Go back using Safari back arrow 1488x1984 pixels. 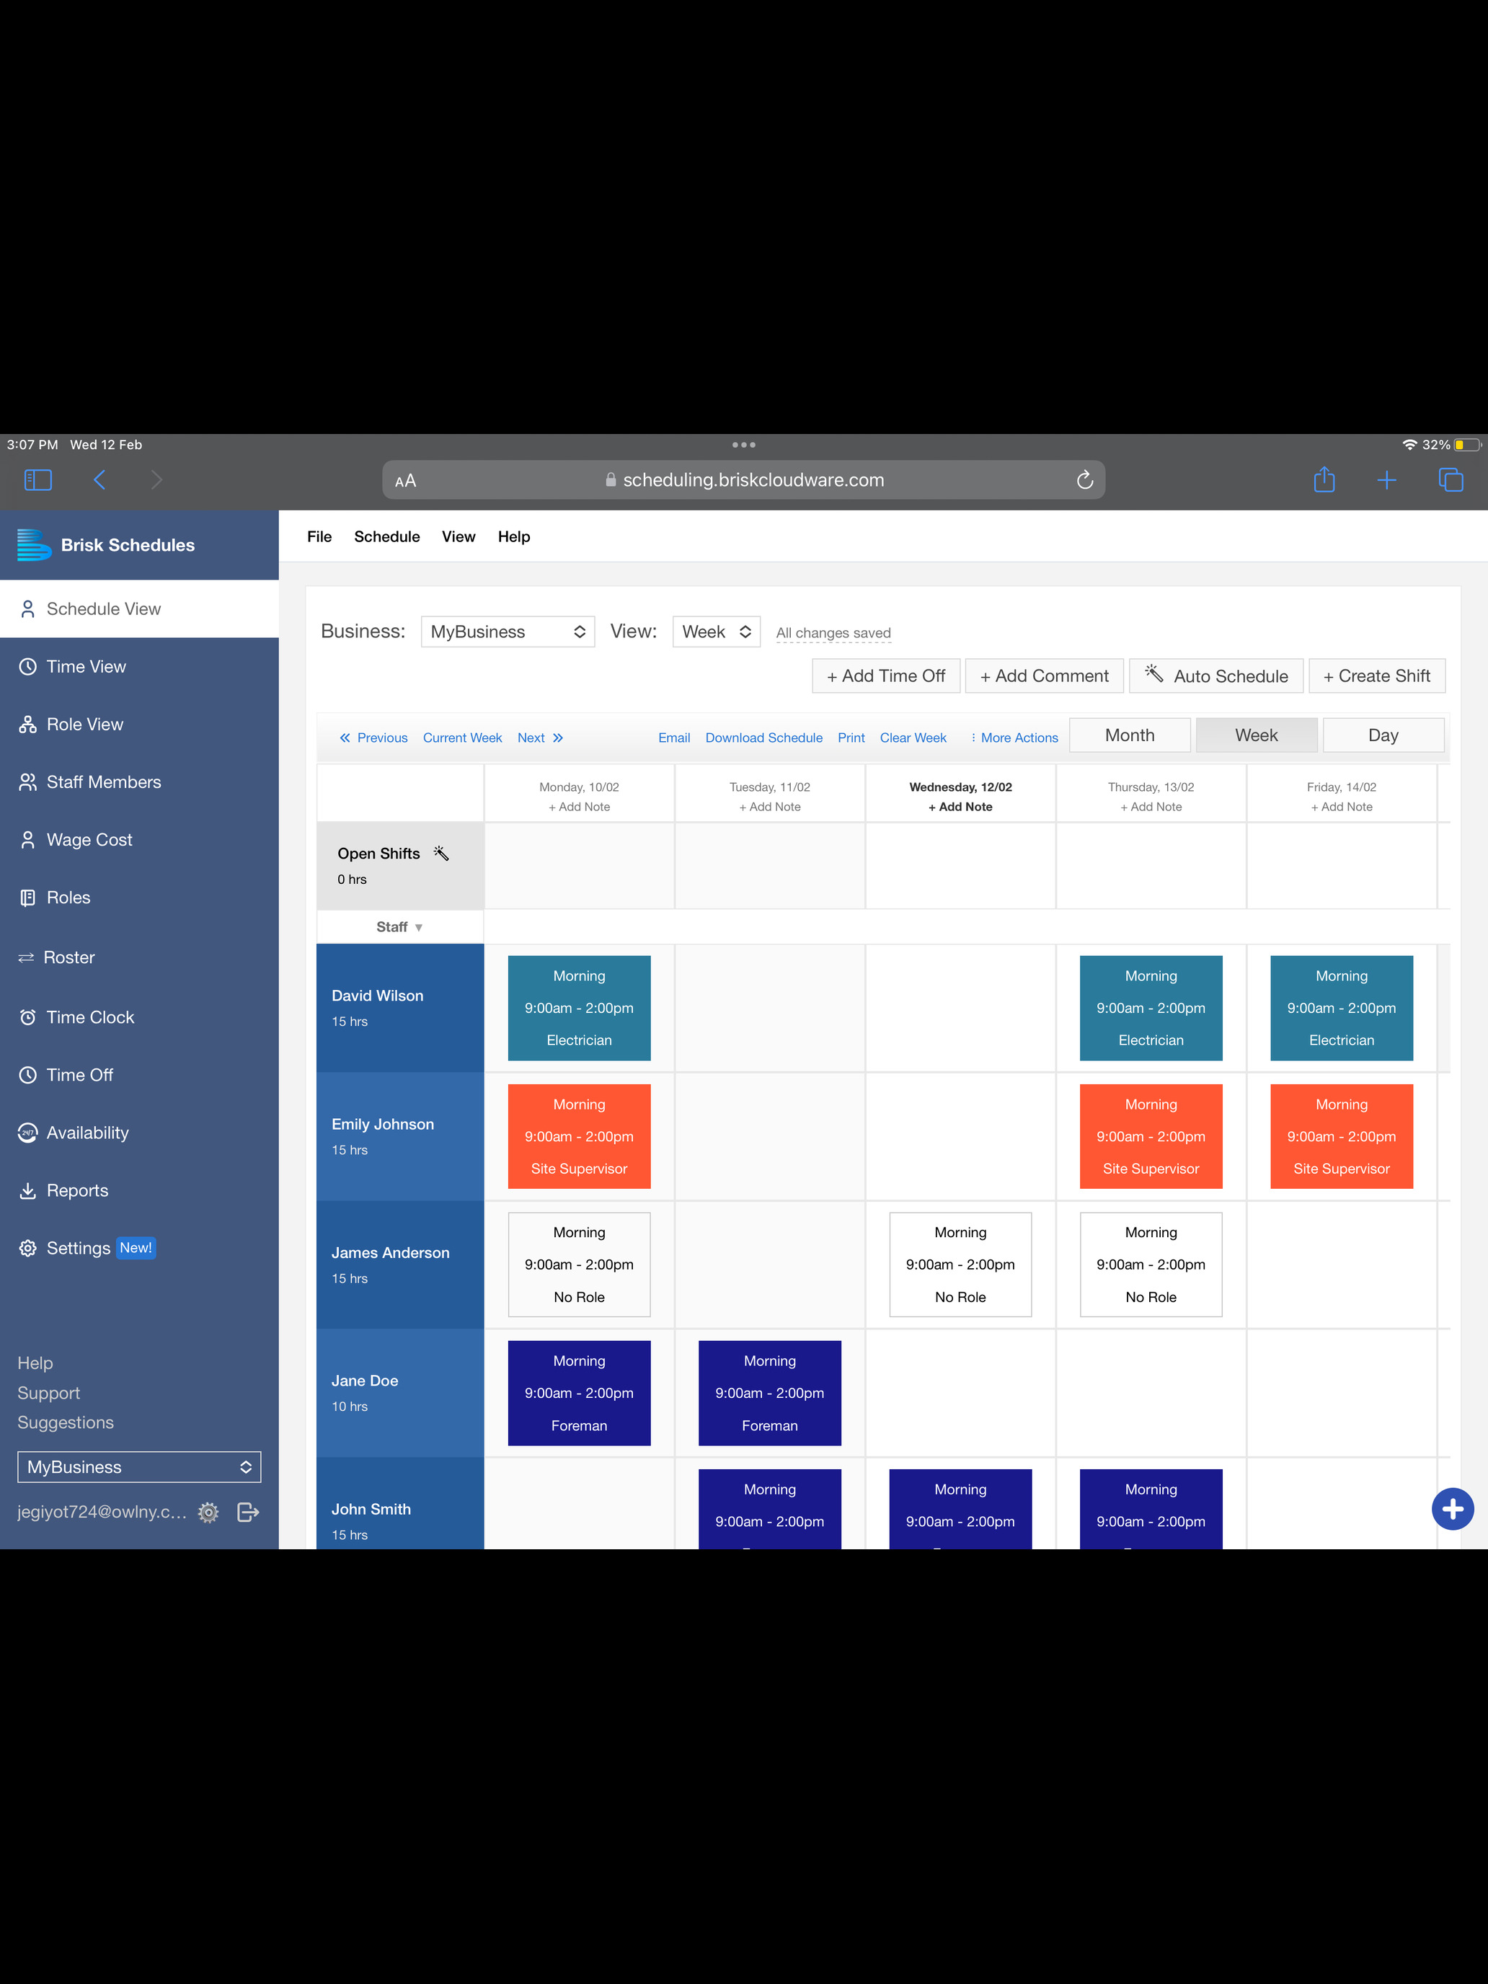pos(99,480)
